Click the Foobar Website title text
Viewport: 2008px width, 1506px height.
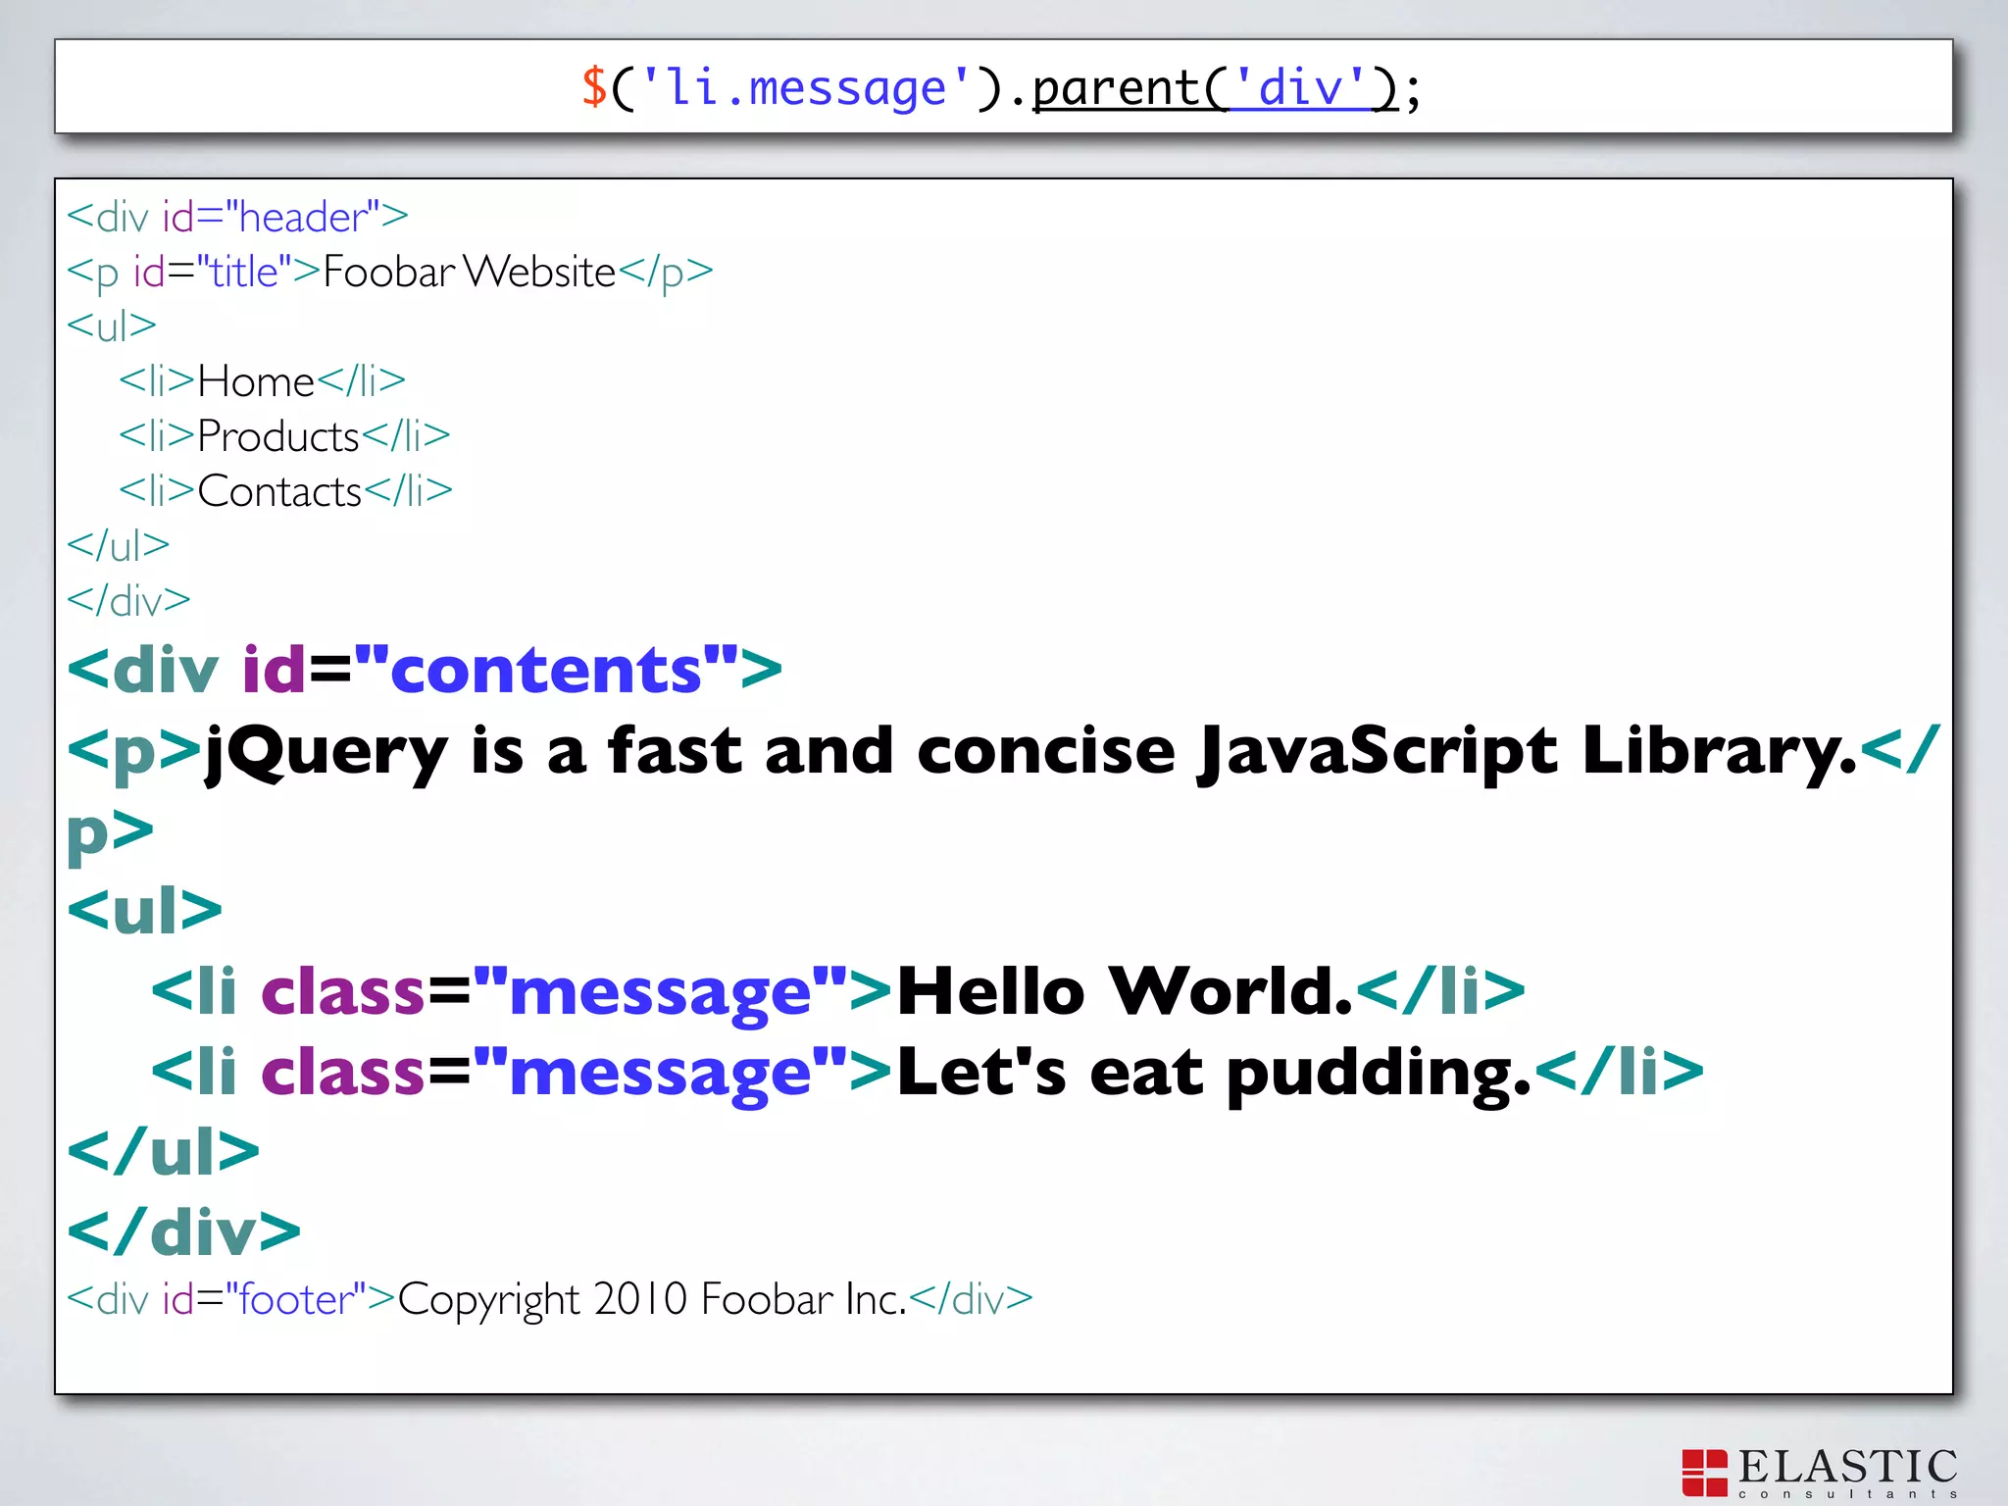[x=469, y=272]
